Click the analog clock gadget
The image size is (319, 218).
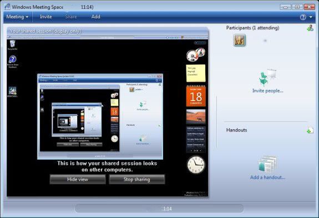(x=196, y=165)
